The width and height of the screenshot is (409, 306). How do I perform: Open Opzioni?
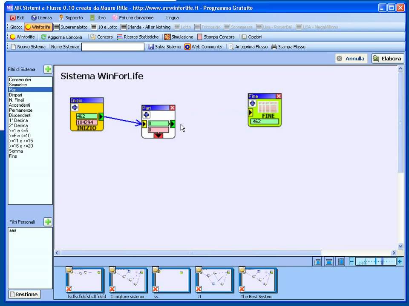click(252, 37)
